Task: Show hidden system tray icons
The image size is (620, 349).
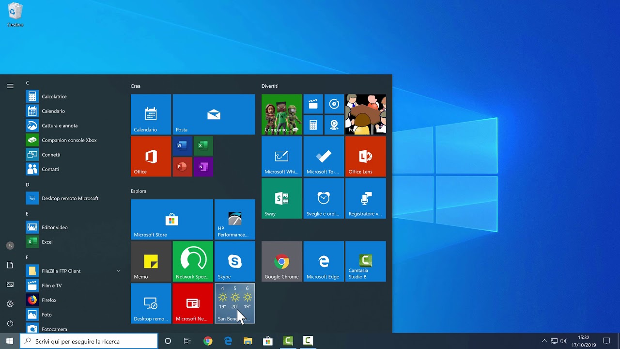Action: 544,341
